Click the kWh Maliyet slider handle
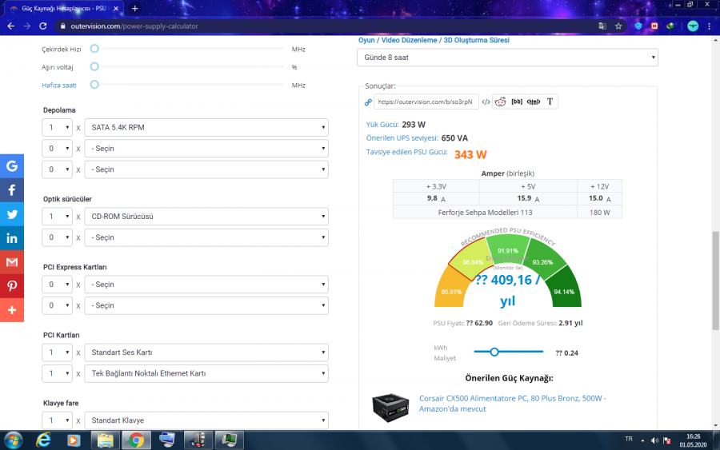 [494, 352]
